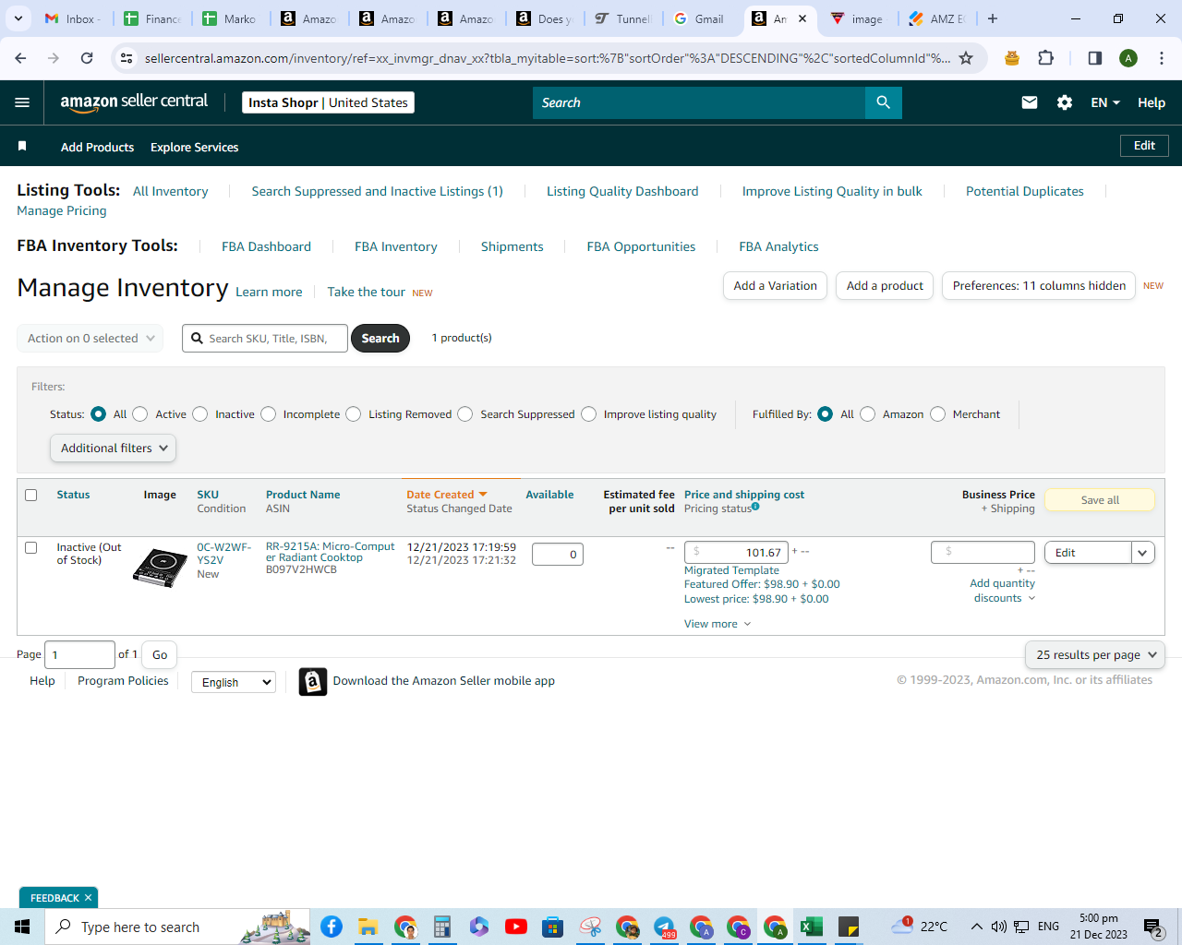Bookmark this page with the star icon
The image size is (1182, 945).
pos(966,58)
